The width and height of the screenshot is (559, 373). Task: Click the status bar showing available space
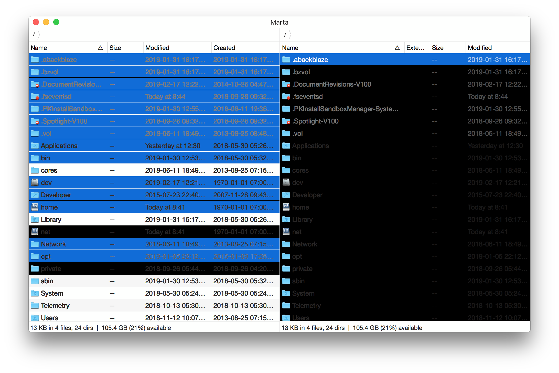click(x=136, y=328)
